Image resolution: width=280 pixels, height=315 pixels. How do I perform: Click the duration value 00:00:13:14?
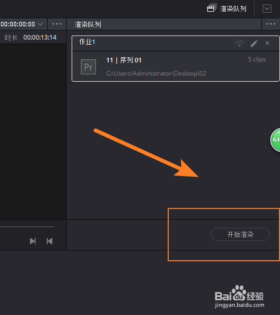click(x=40, y=38)
